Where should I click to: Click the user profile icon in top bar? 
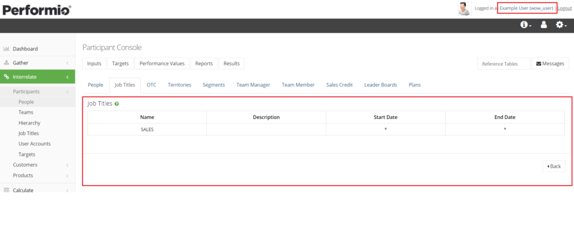point(544,25)
